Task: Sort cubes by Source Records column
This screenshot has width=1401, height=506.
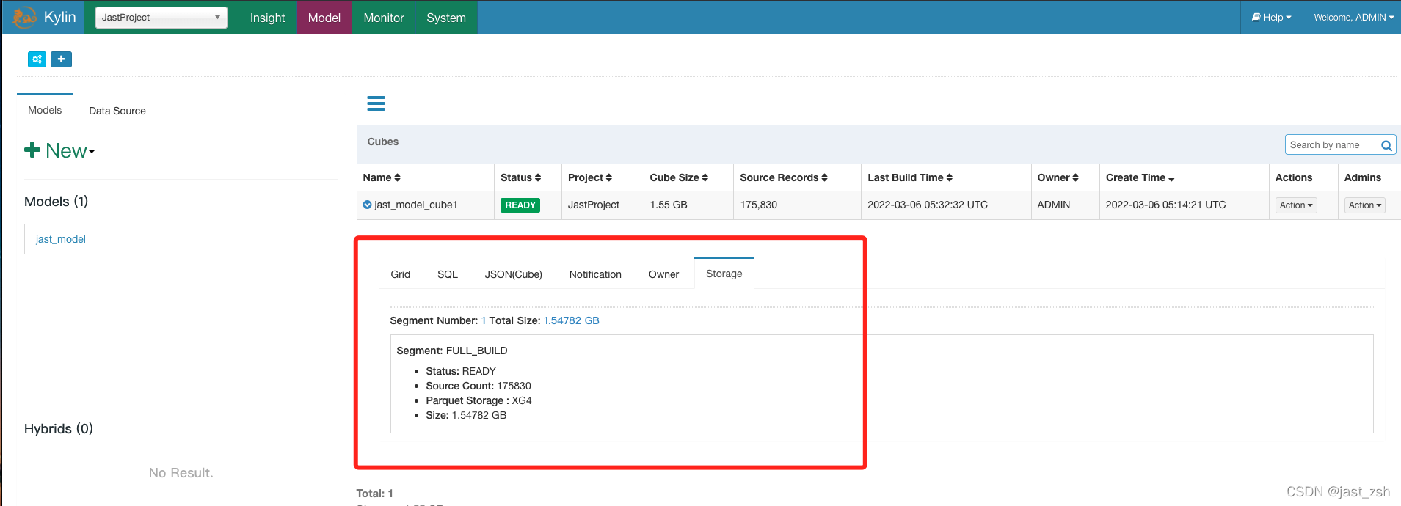Action: click(783, 177)
